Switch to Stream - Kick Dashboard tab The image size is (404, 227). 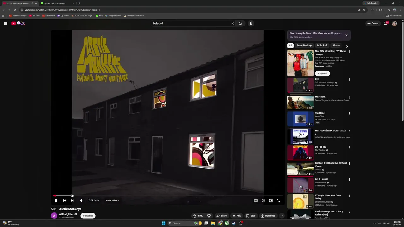tap(57, 3)
